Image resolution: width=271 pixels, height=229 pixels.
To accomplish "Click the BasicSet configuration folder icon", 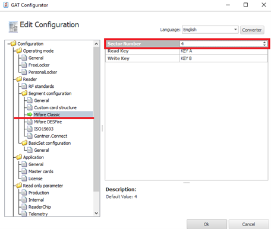I will pyautogui.click(x=24, y=143).
